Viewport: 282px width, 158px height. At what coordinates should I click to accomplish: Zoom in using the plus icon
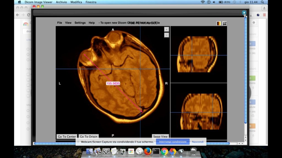(x=166, y=29)
